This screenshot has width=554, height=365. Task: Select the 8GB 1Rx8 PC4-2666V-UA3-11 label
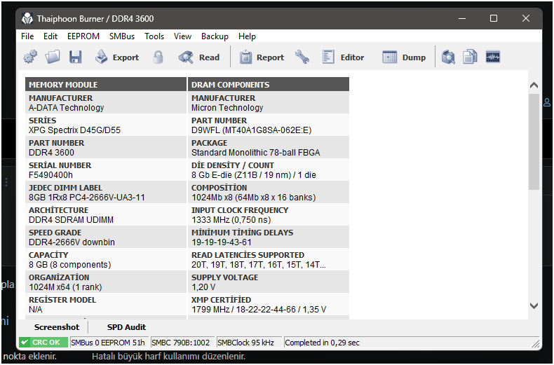pyautogui.click(x=87, y=198)
